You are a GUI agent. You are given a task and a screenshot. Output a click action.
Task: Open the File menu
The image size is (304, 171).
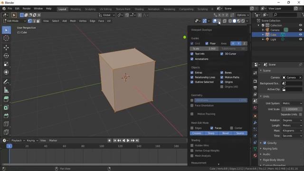coord(10,9)
